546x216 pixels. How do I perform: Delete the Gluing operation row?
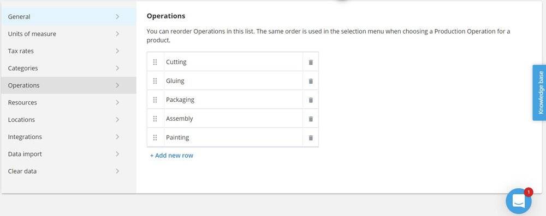(x=311, y=81)
